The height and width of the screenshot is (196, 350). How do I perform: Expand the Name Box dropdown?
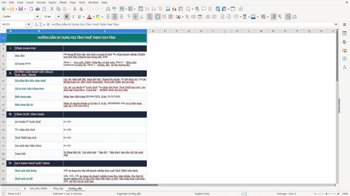pos(29,24)
